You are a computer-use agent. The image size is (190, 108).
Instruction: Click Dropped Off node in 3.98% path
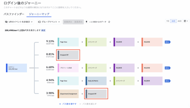[96, 94]
